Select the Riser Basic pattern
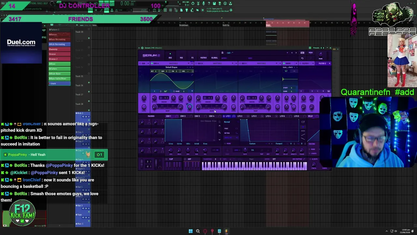The image size is (417, 235). click(60, 74)
